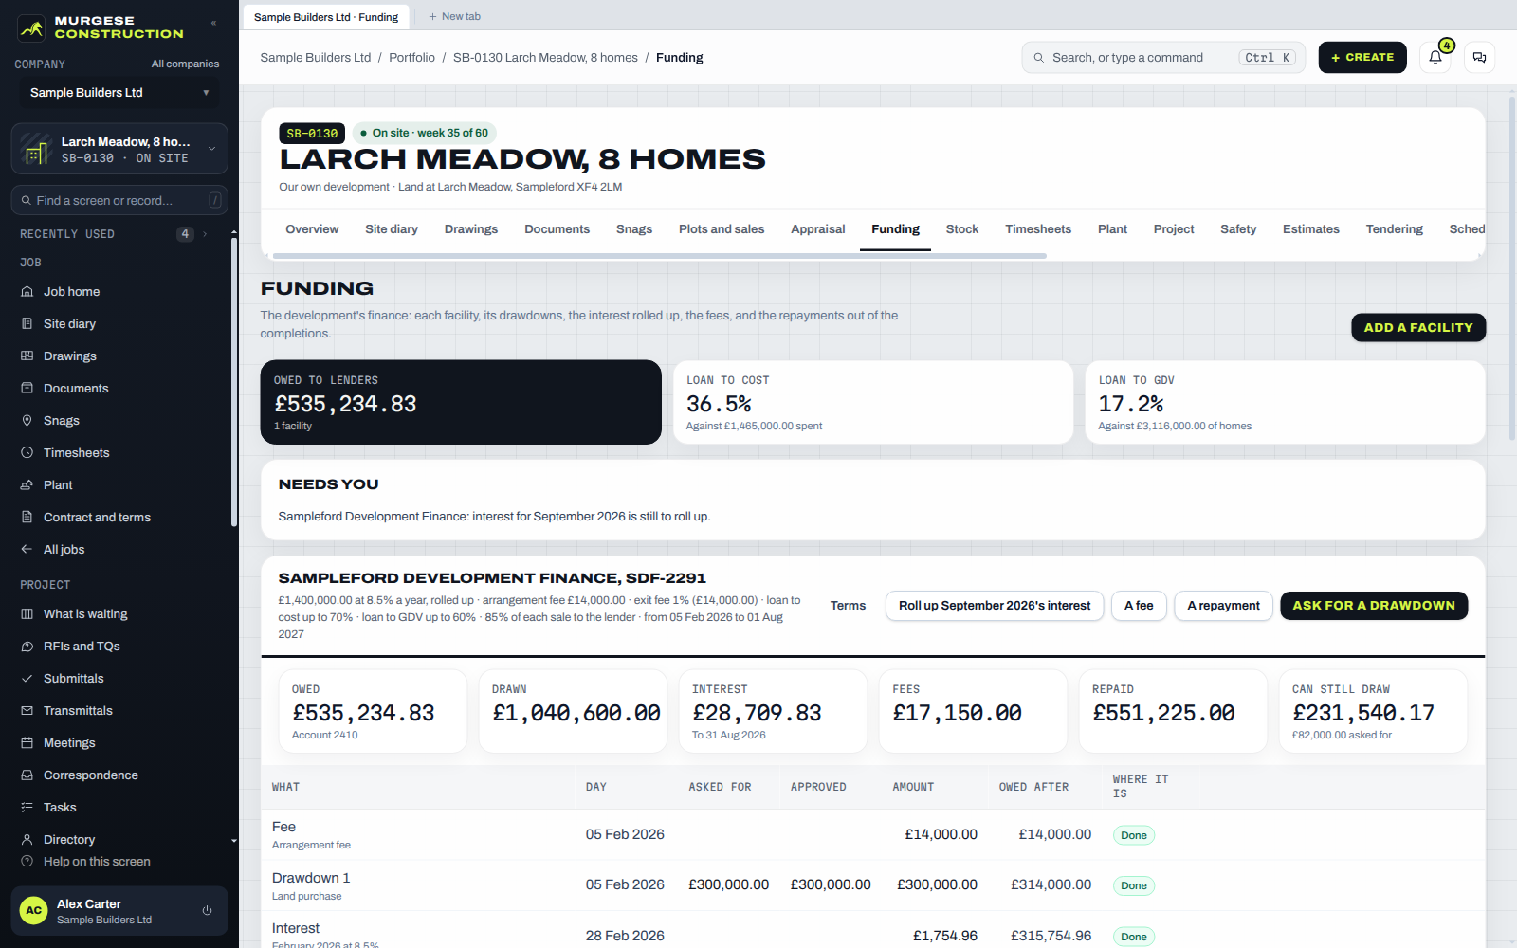Switch to the Overview tab
This screenshot has height=948, width=1517.
click(312, 229)
